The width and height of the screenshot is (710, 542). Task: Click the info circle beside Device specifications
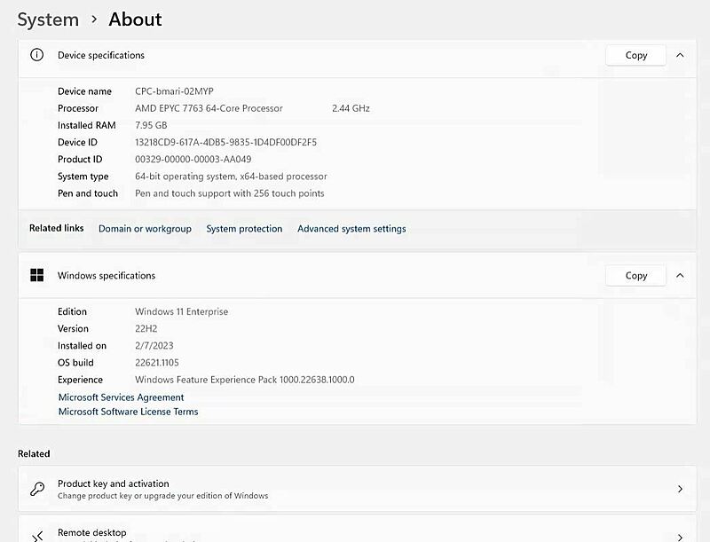pyautogui.click(x=35, y=55)
